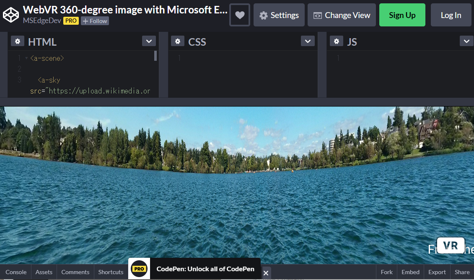
Task: Expand the HTML panel dropdown
Action: click(149, 41)
